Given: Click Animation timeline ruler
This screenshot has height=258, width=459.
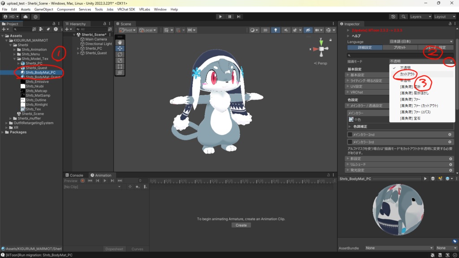Looking at the screenshot, I should (242, 181).
